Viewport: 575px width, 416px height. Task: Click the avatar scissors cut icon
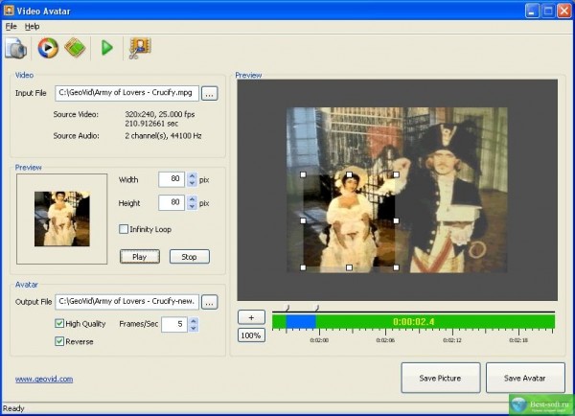pos(141,47)
